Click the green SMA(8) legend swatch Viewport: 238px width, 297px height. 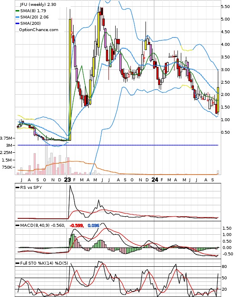click(17, 11)
